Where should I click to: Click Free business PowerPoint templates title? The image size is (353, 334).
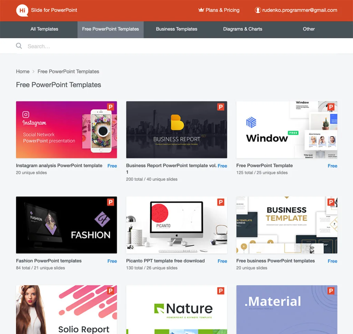[275, 261]
